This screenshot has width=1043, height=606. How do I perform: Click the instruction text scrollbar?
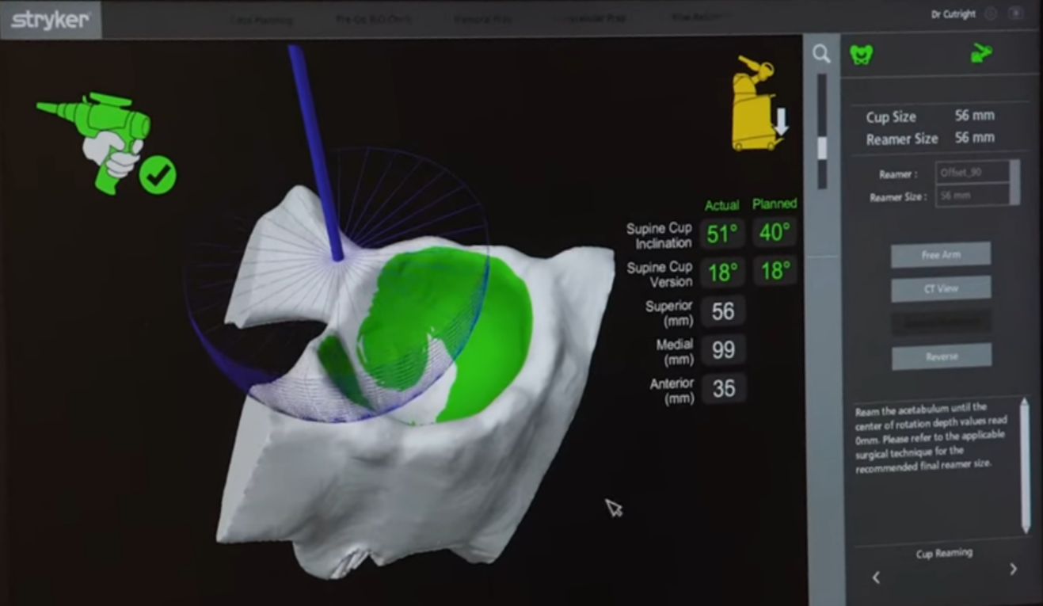coord(1025,466)
